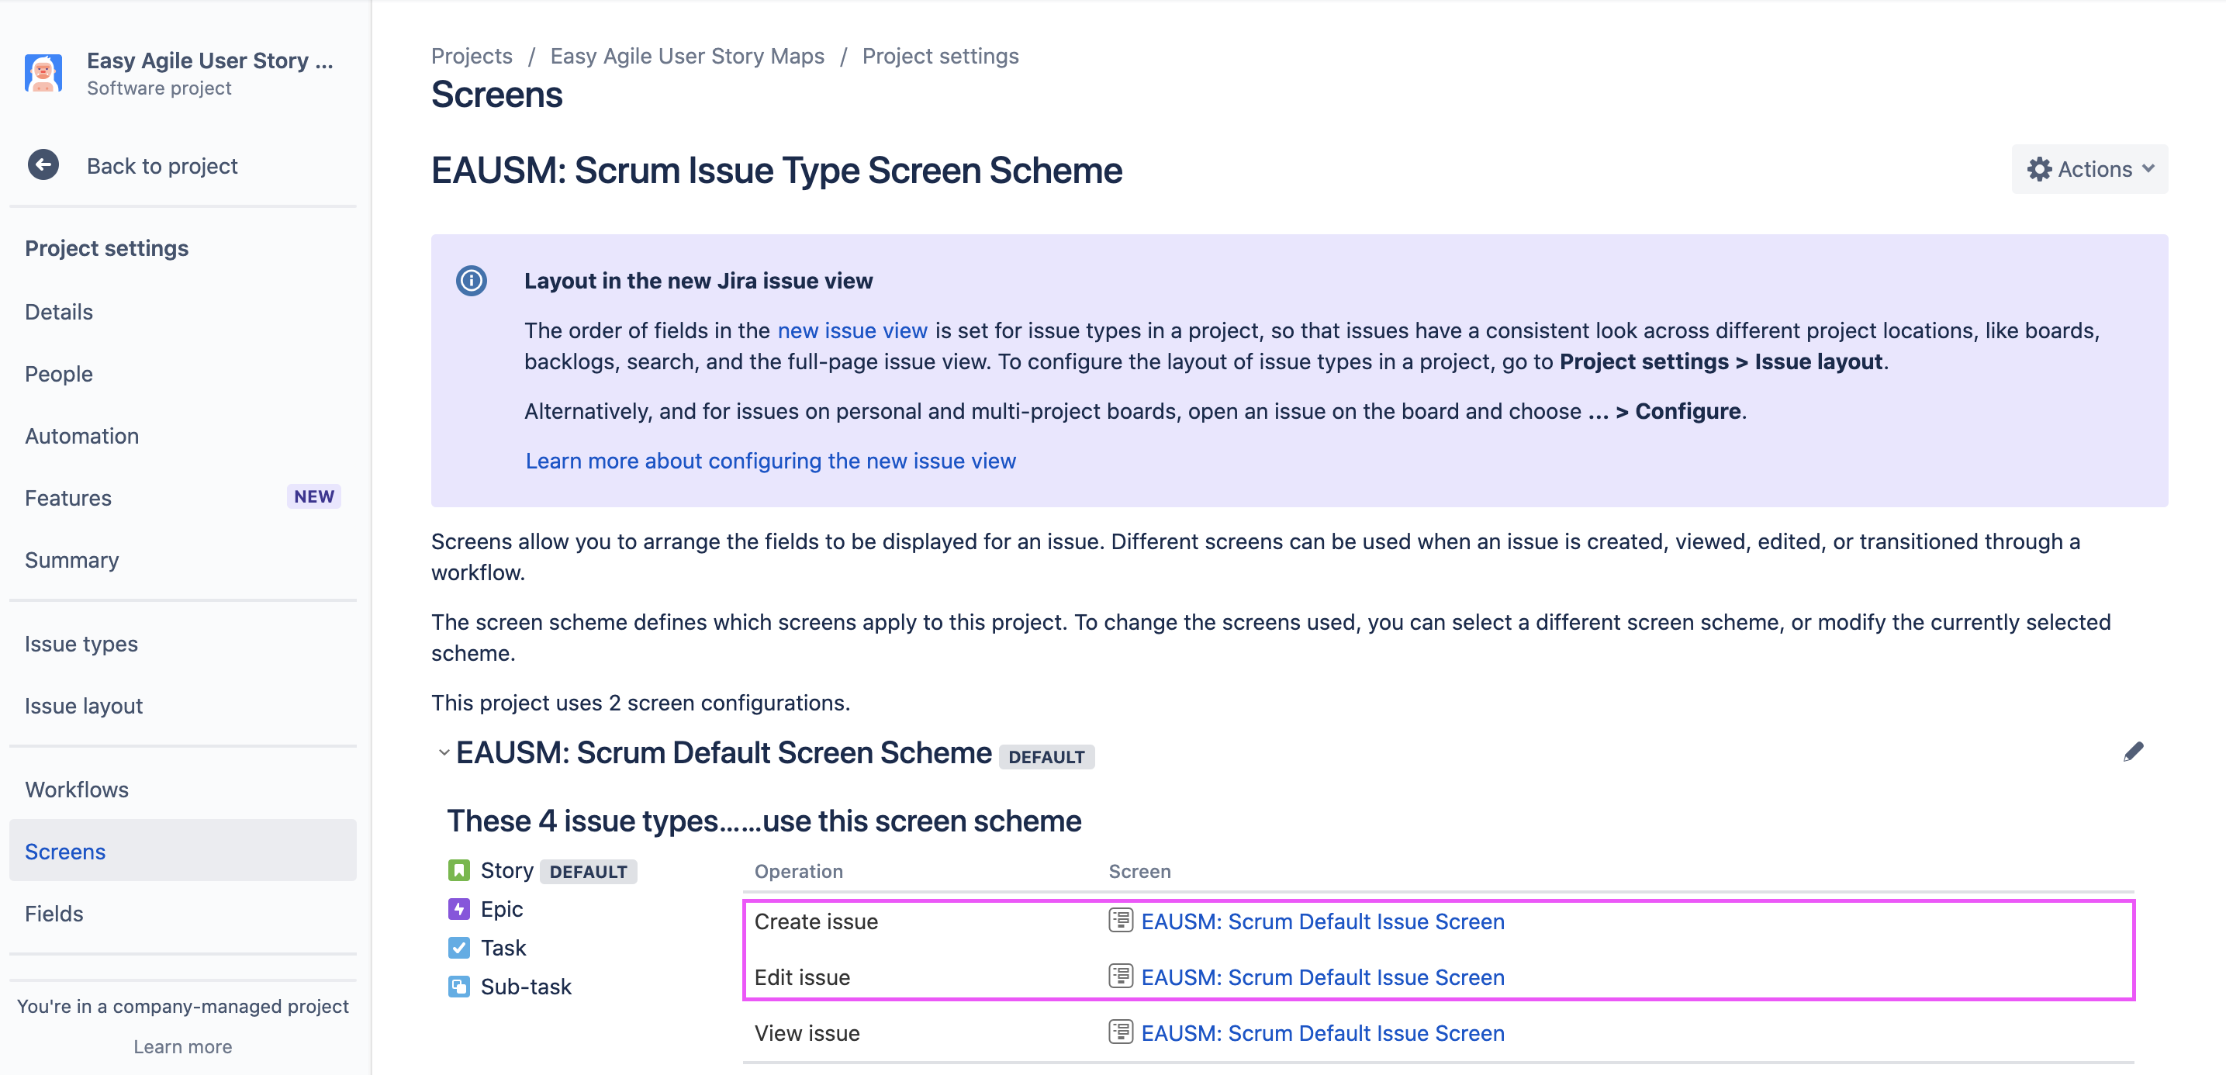Click the project avatar icon
This screenshot has width=2226, height=1075.
point(43,73)
